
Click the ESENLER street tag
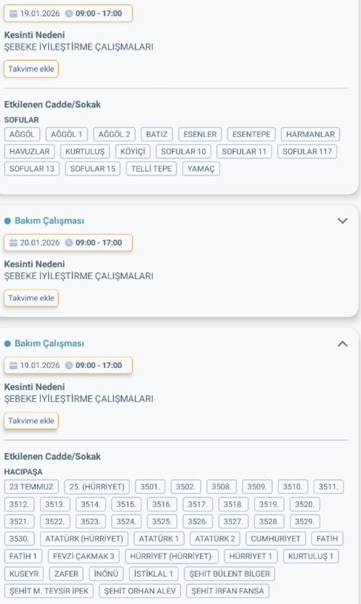coord(200,134)
